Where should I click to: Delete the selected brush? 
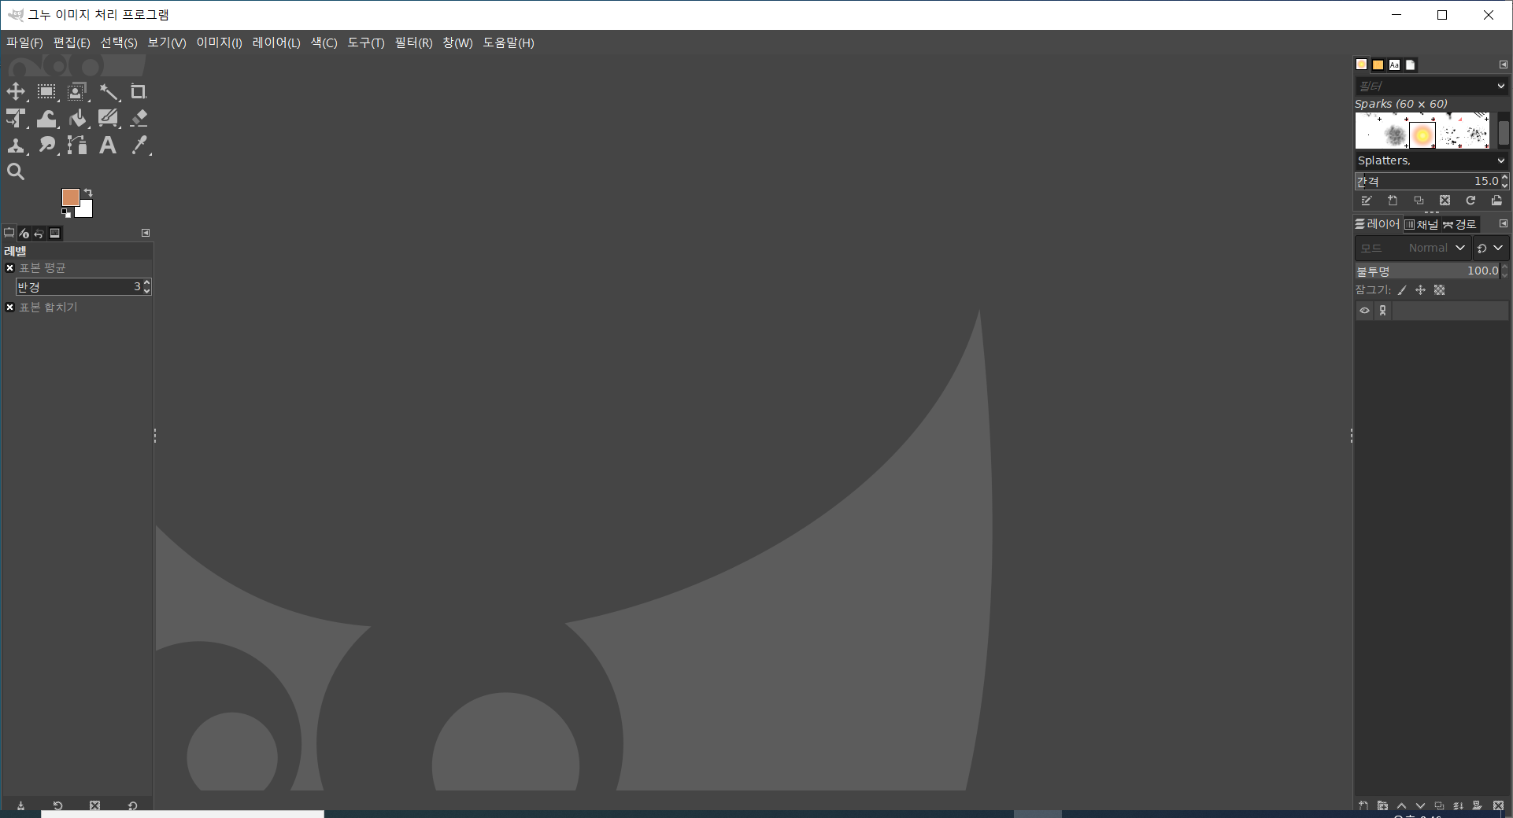pos(1445,201)
